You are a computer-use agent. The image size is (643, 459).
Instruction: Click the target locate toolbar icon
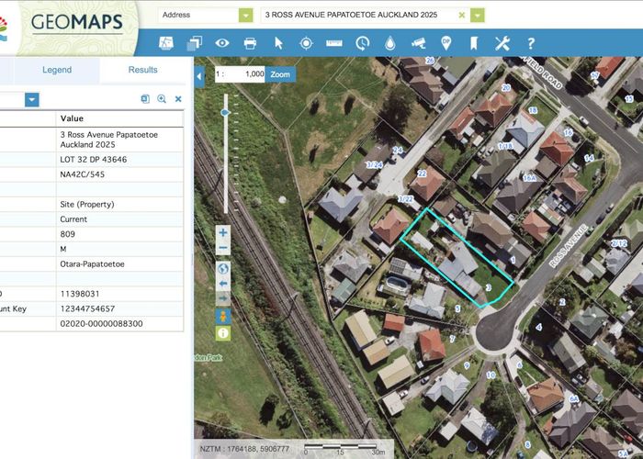(x=306, y=43)
